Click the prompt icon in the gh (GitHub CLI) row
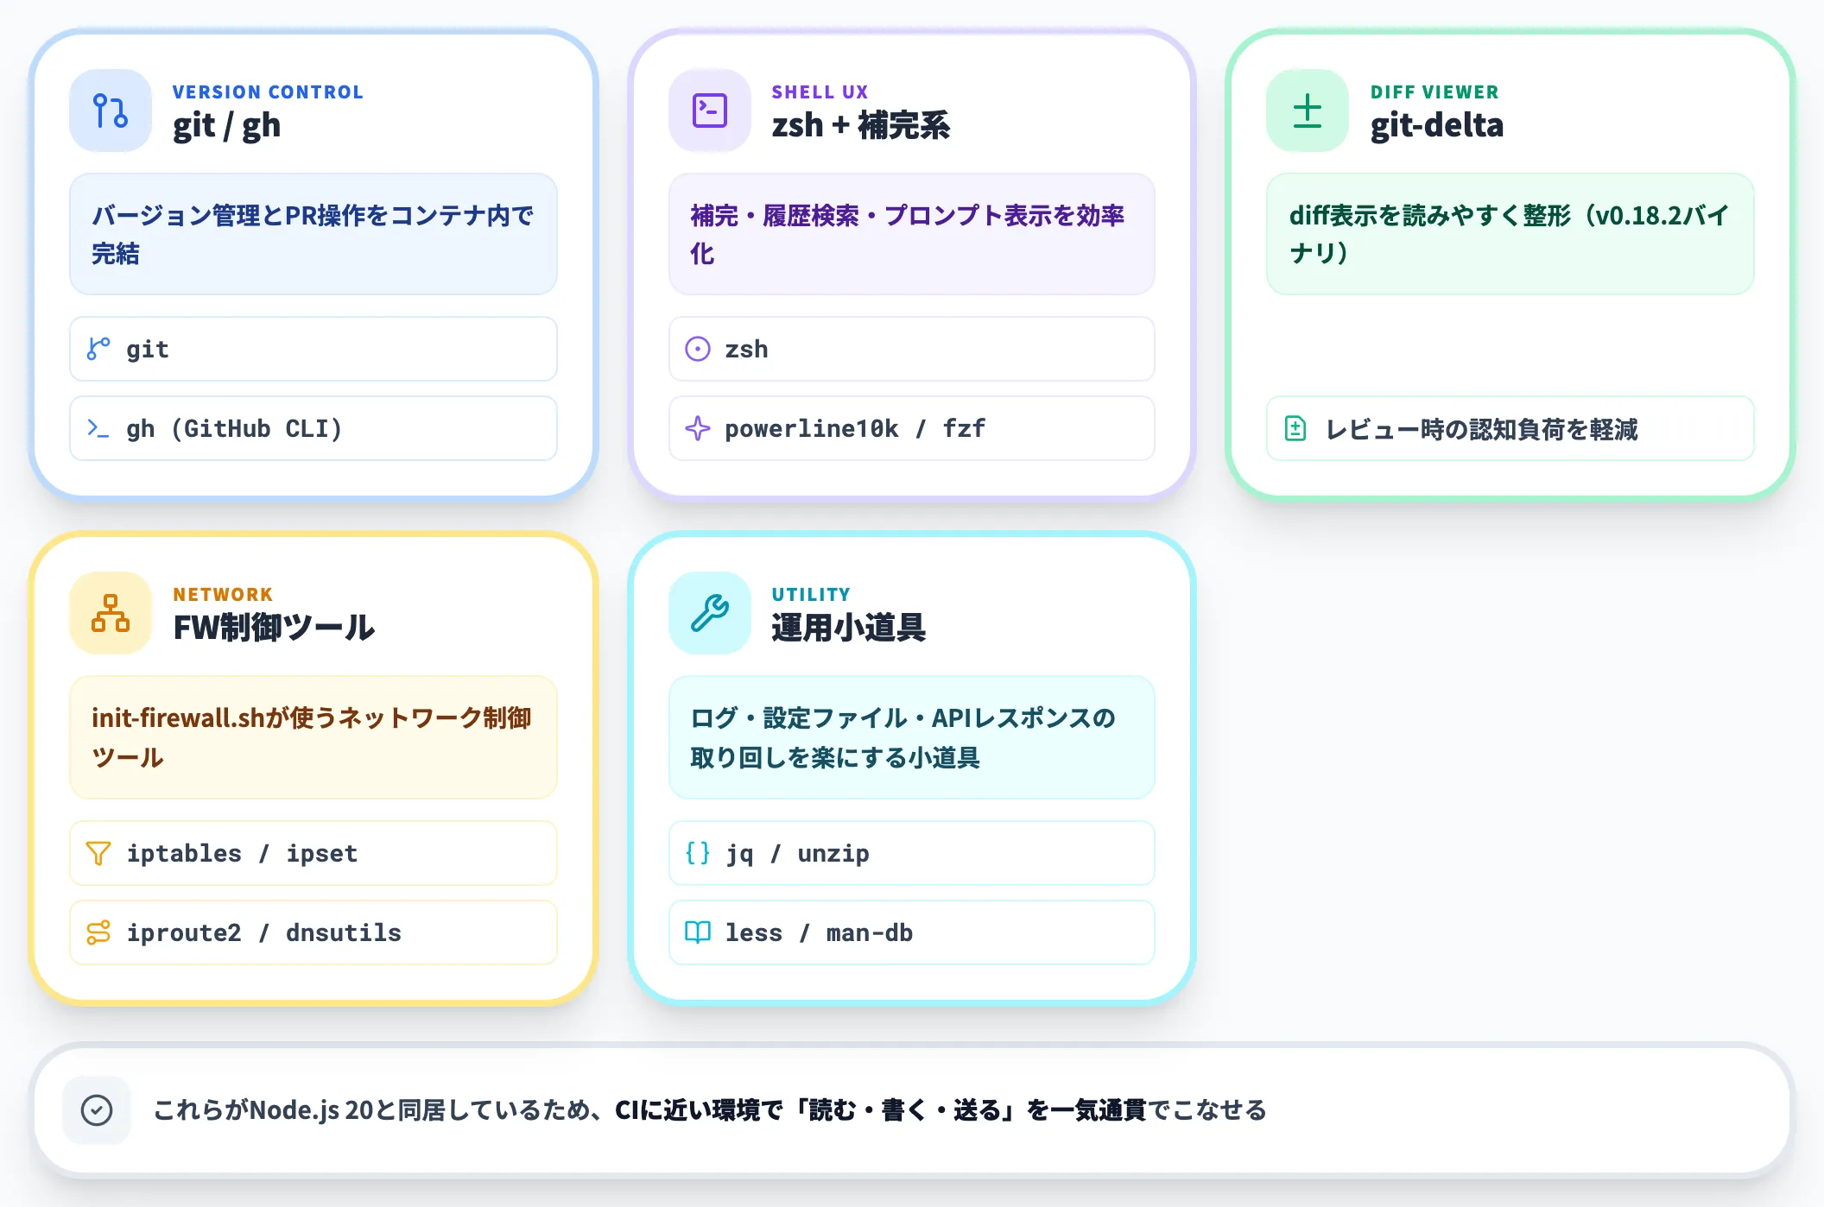The width and height of the screenshot is (1824, 1207). (98, 428)
